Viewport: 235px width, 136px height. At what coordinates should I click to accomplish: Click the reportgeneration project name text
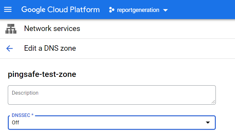tap(138, 10)
